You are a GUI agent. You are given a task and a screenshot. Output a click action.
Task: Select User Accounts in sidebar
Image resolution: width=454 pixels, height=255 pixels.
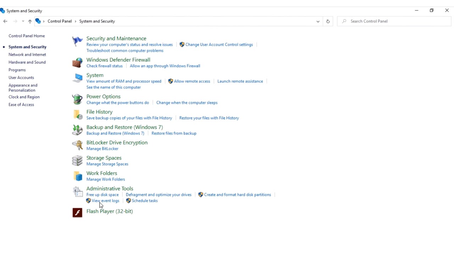[x=21, y=78]
